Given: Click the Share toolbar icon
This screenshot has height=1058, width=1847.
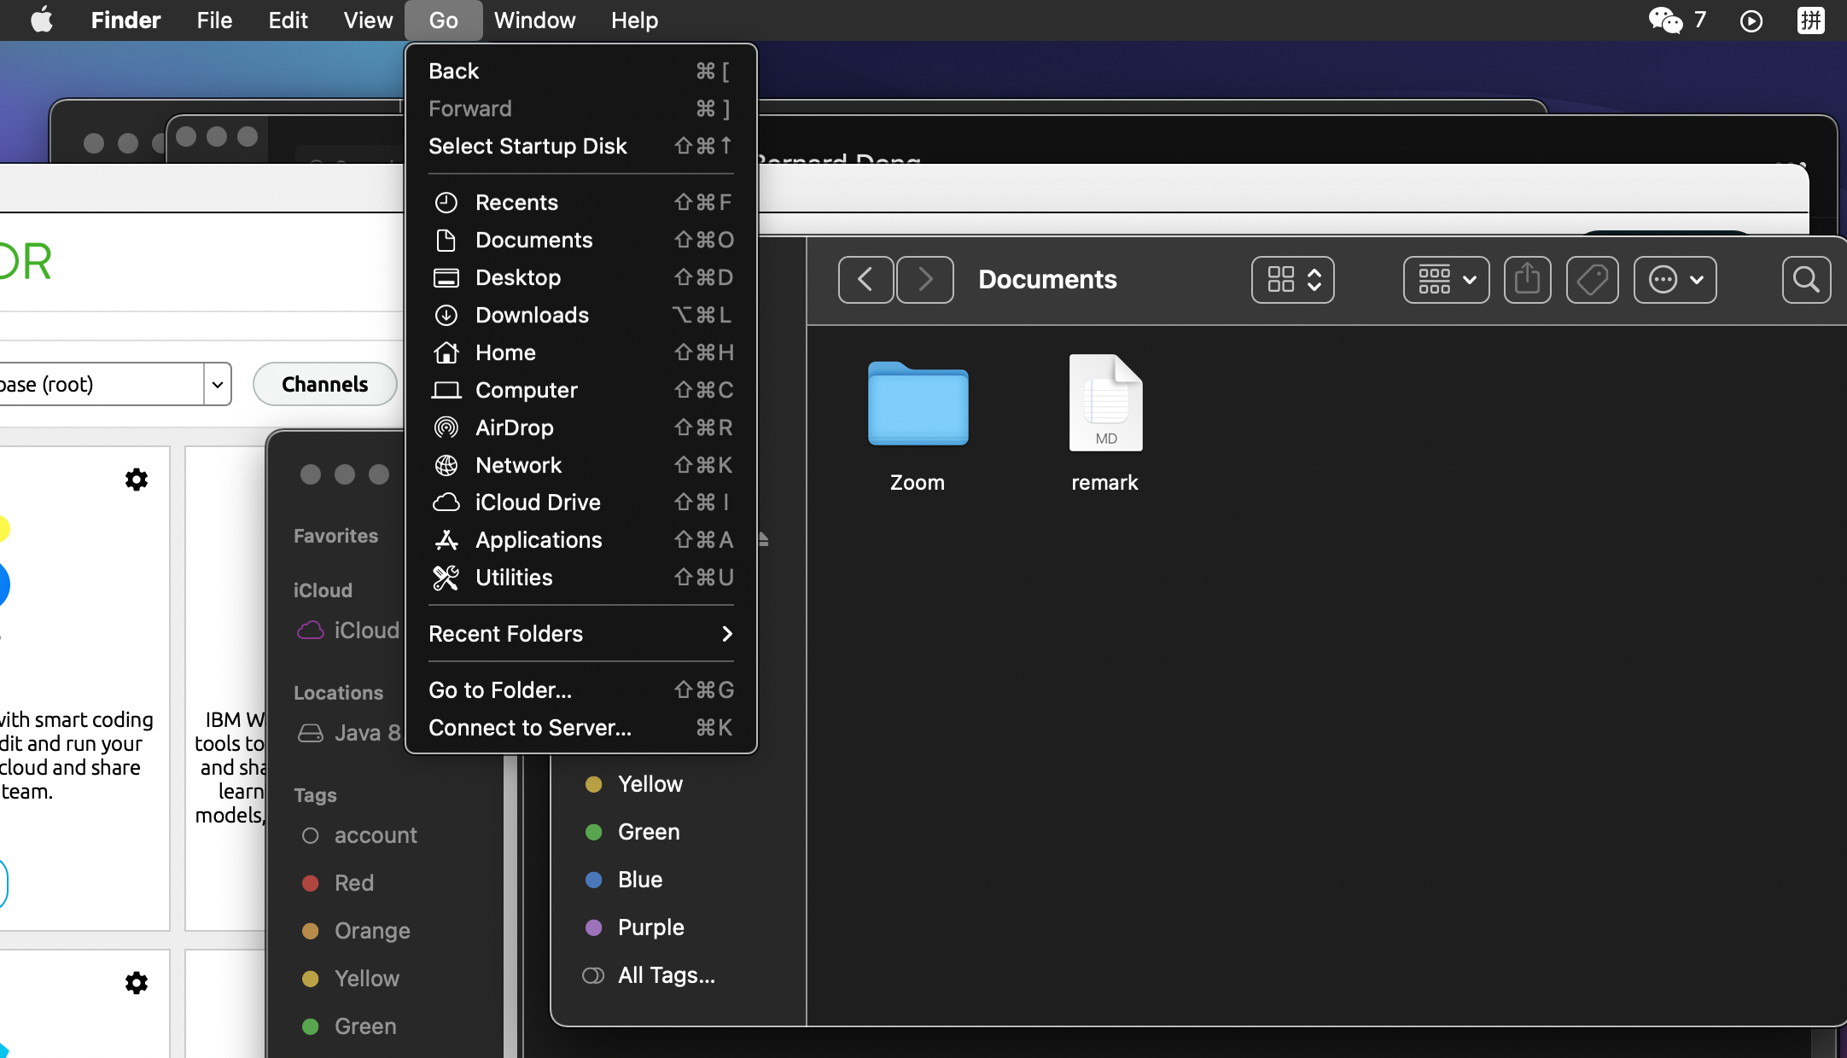Looking at the screenshot, I should point(1527,279).
